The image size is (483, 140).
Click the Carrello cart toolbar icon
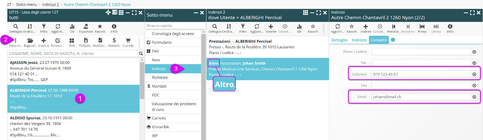pyautogui.click(x=128, y=41)
